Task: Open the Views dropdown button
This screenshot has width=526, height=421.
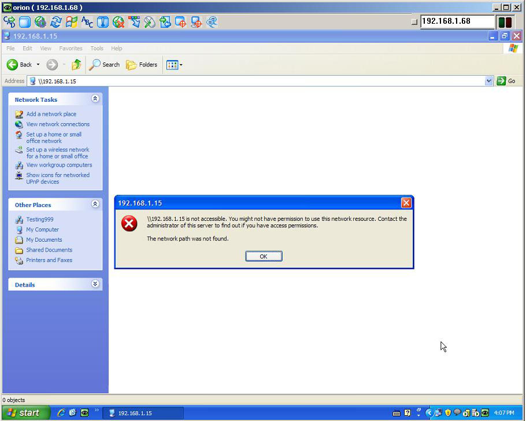Action: tap(175, 65)
